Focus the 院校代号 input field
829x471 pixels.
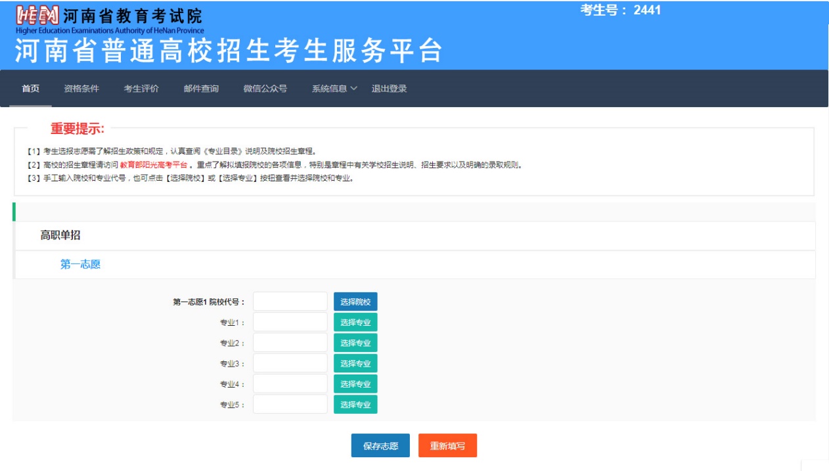pyautogui.click(x=290, y=302)
